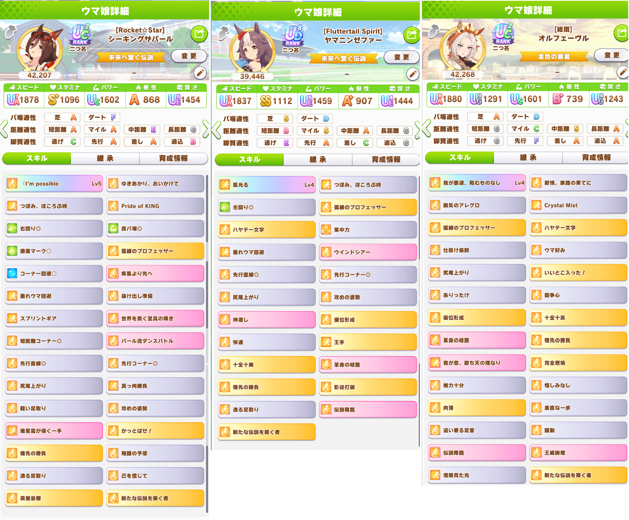This screenshot has height=520, width=629.
Task: Open the 継承 tab on シーキングザパール's panel
Action: (x=105, y=158)
